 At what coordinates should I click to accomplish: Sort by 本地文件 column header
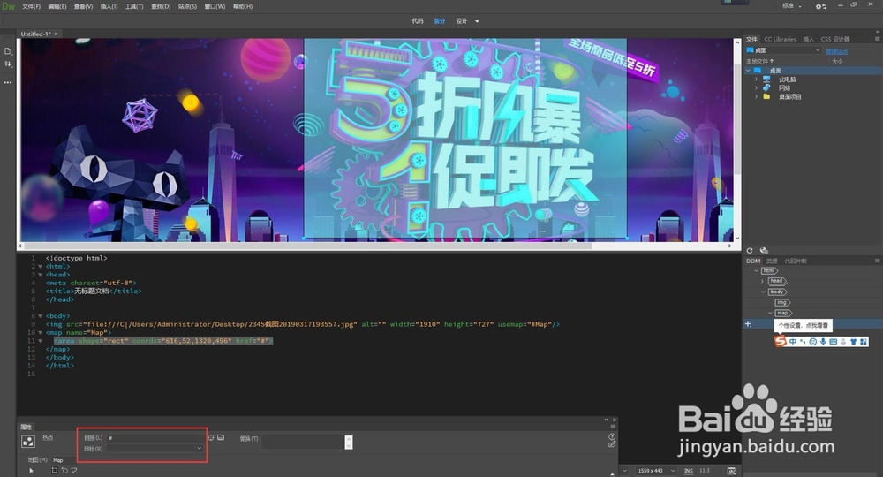(759, 61)
